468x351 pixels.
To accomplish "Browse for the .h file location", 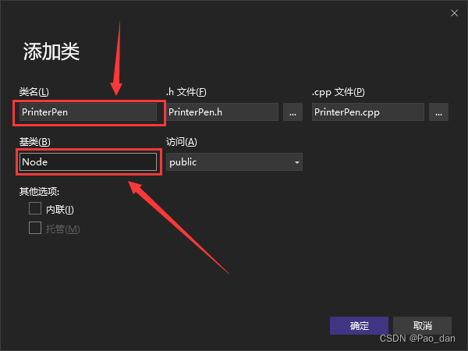I will [292, 112].
